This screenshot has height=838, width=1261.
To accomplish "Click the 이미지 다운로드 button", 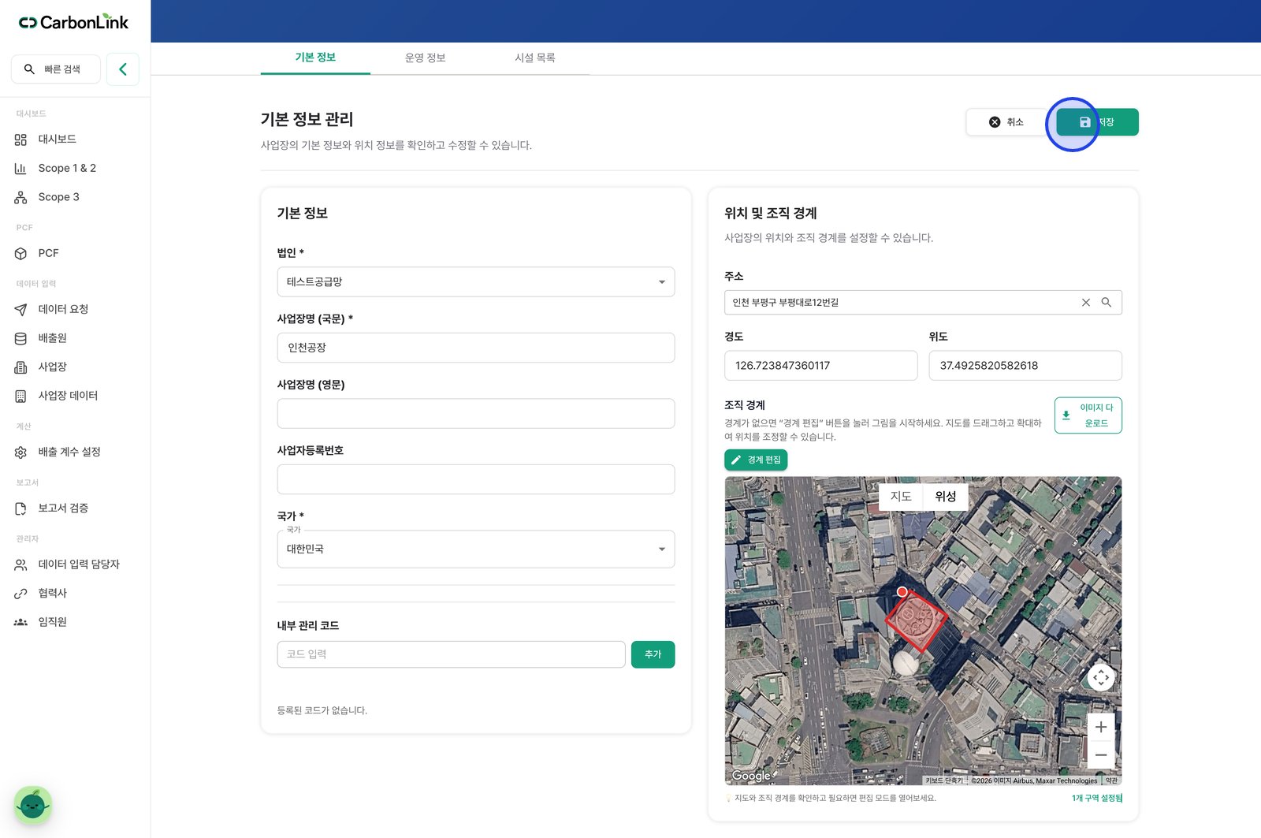I will [1088, 415].
